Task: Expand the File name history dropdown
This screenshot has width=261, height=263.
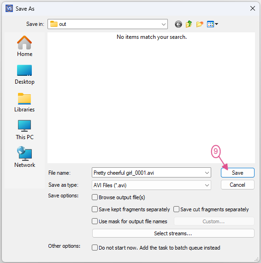Action: [207, 172]
